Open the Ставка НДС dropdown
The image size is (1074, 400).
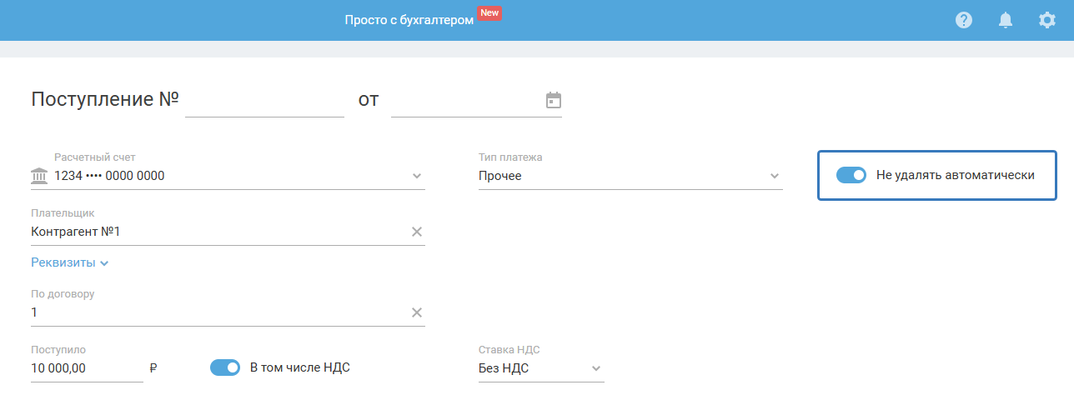595,368
